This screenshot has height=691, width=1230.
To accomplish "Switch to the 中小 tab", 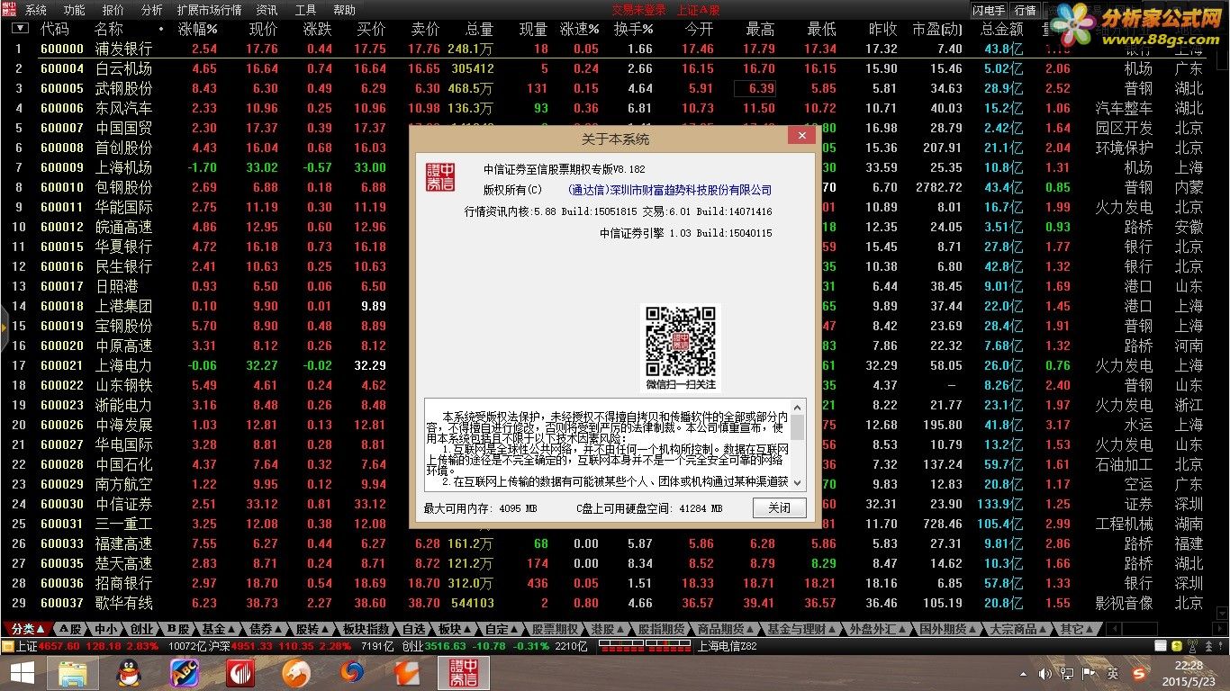I will pyautogui.click(x=105, y=629).
